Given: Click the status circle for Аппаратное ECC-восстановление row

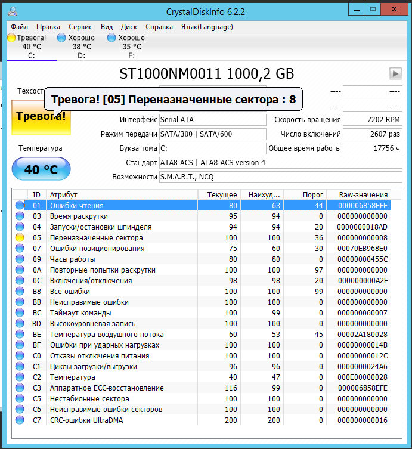Looking at the screenshot, I should pos(20,388).
